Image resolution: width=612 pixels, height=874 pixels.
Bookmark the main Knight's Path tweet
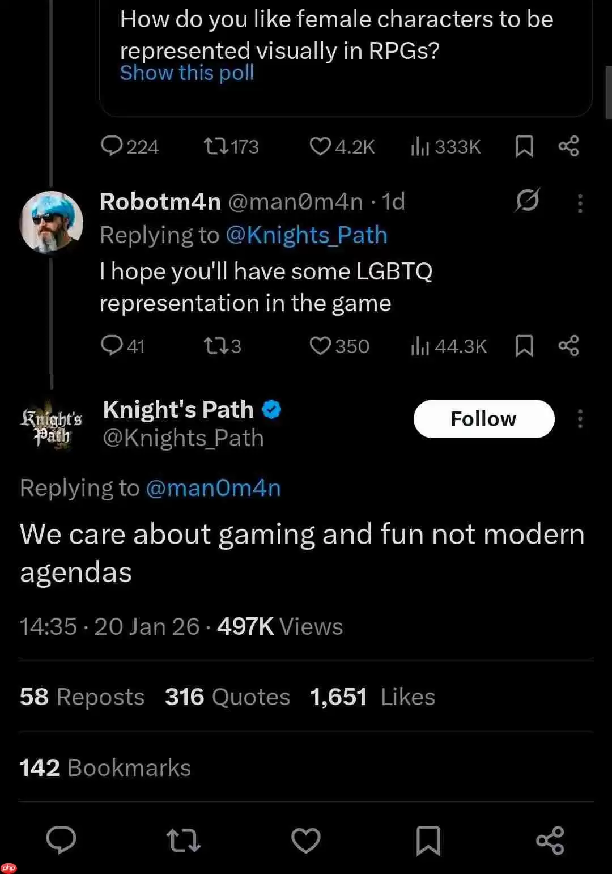428,840
